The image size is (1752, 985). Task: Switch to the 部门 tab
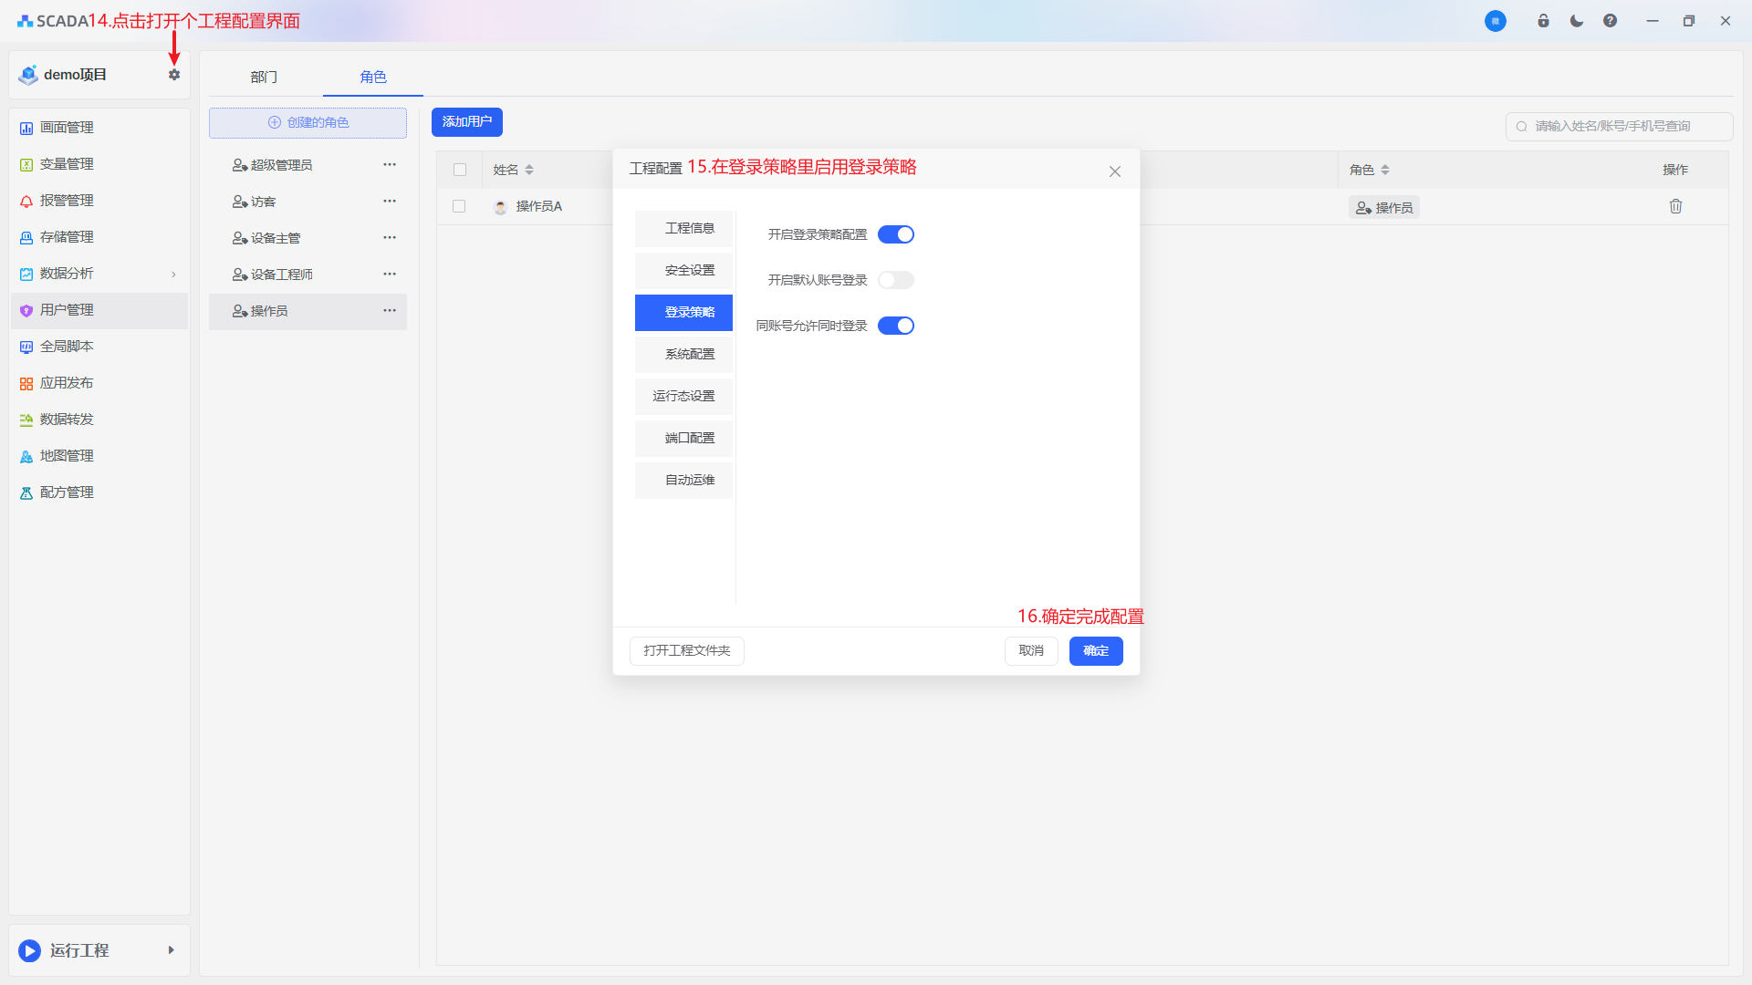pos(264,77)
